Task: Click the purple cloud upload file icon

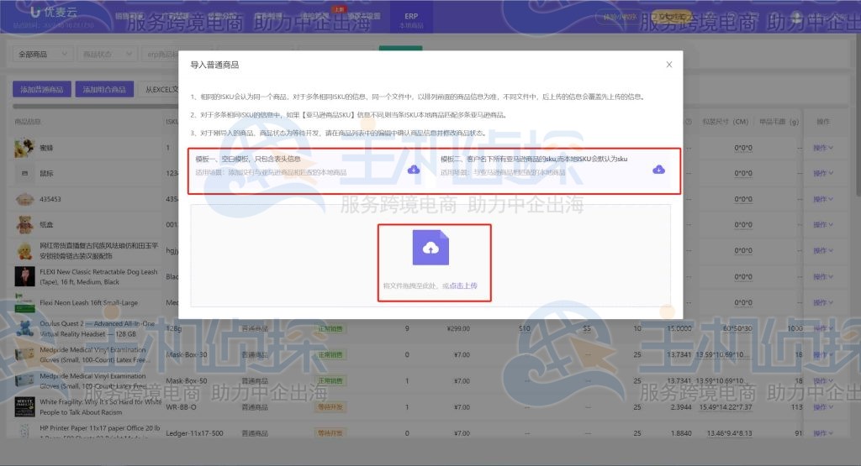Action: point(430,248)
